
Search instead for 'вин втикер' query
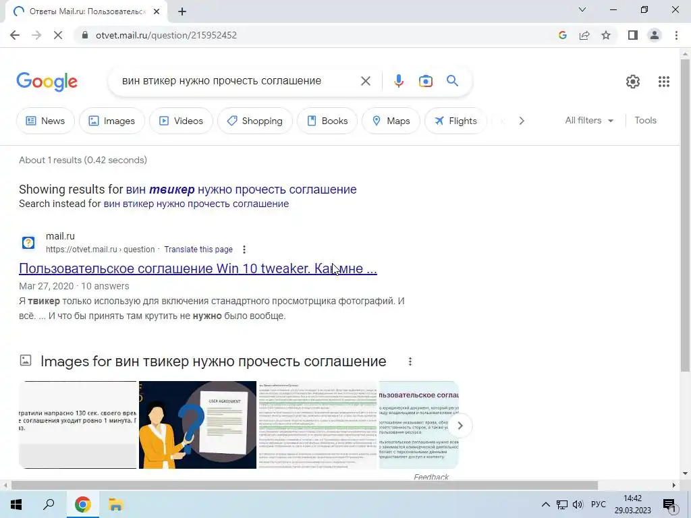pyautogui.click(x=196, y=204)
